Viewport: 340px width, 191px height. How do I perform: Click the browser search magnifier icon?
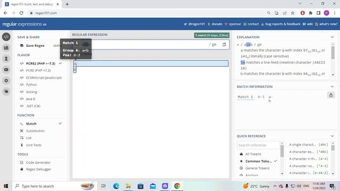click(269, 13)
